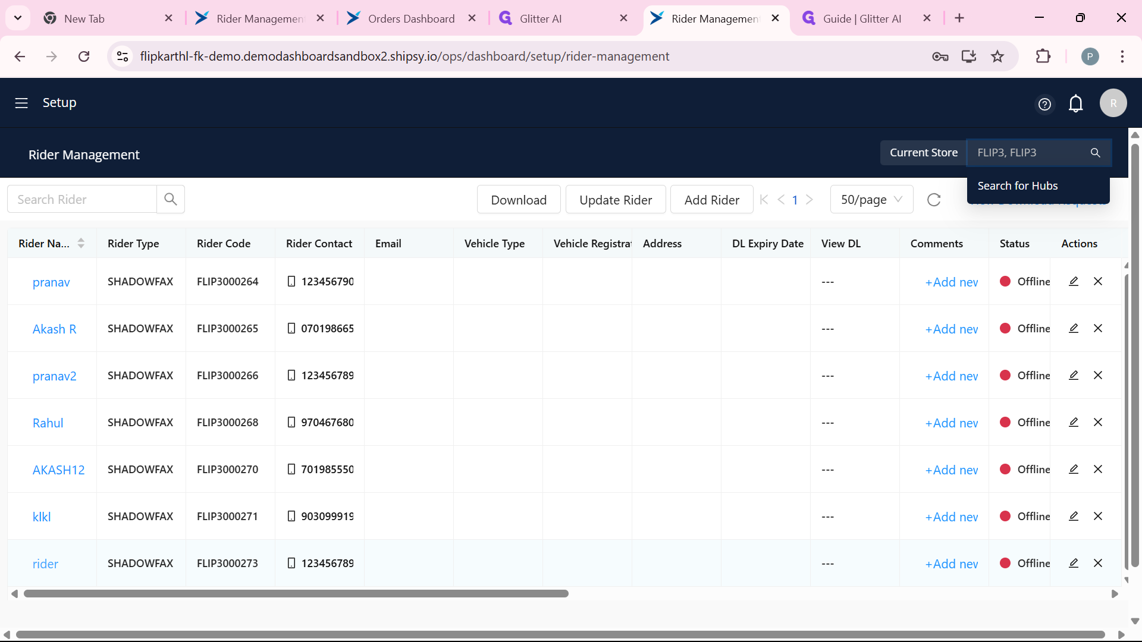This screenshot has width=1142, height=642.
Task: Edit rider AKASH12
Action: pyautogui.click(x=1074, y=469)
